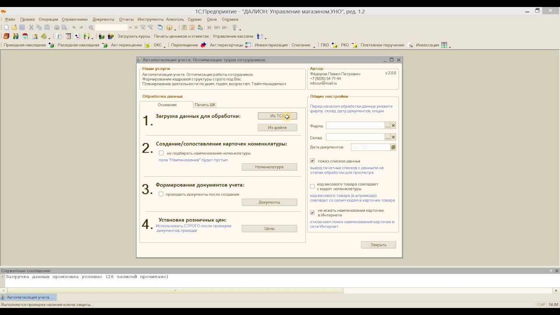Click the Open file folder icon

14,28
